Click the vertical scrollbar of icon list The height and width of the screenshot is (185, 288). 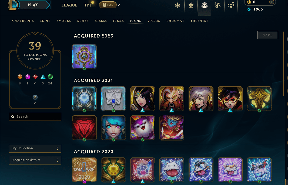tap(284, 64)
